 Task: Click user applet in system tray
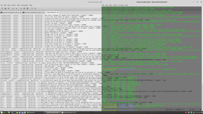(194, 113)
